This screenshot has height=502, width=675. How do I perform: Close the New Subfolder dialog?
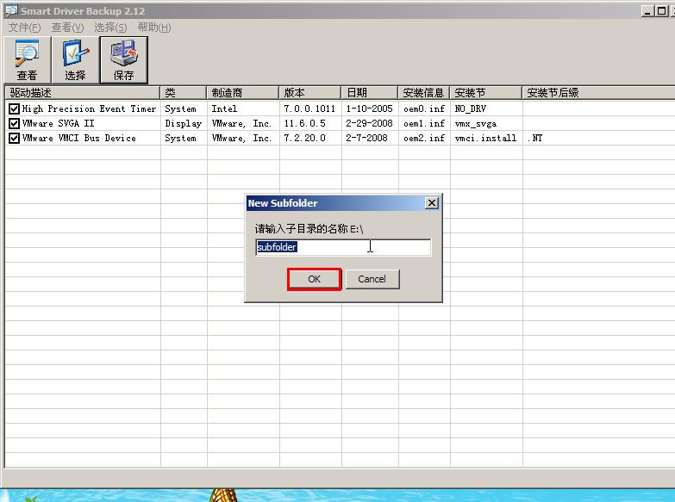click(x=431, y=203)
